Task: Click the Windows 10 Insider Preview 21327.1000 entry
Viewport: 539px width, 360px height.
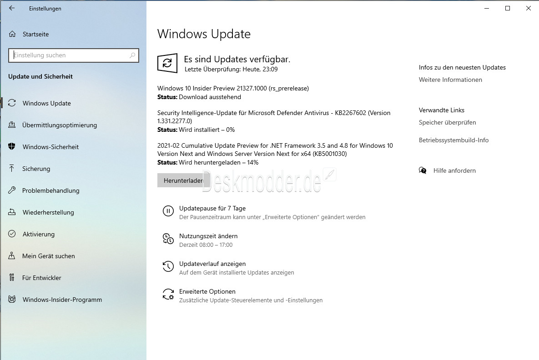Action: [x=233, y=88]
